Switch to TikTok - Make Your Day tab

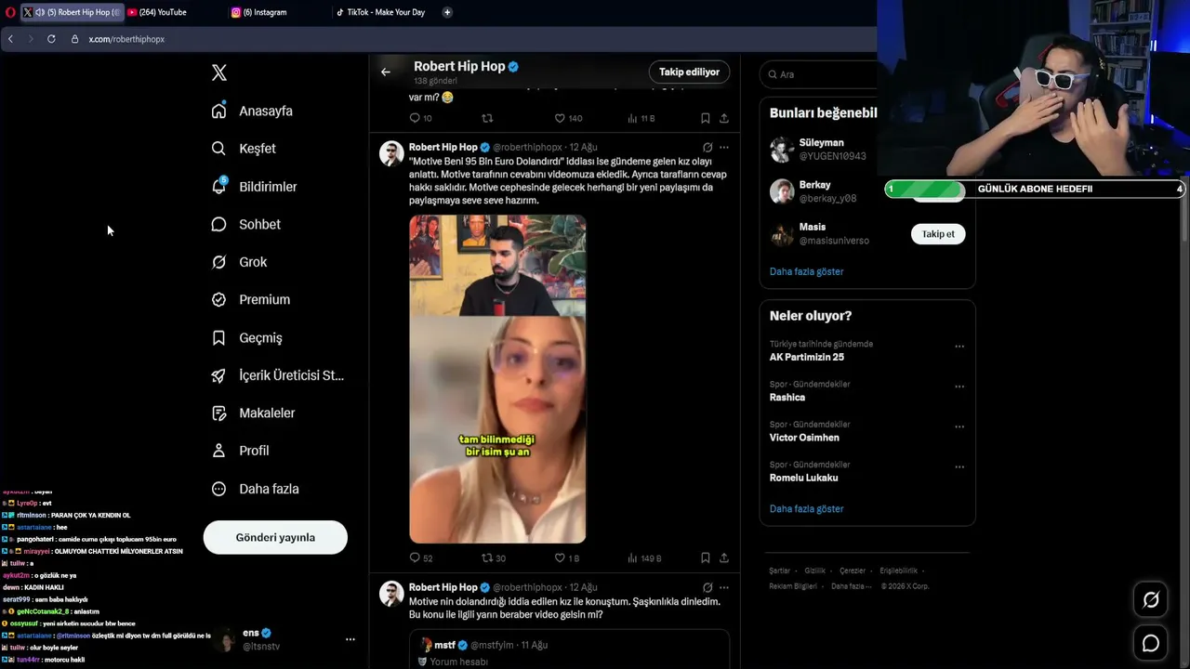[381, 12]
